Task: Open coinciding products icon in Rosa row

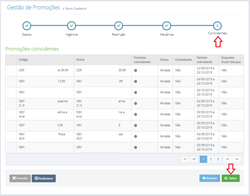Action: (x=136, y=136)
